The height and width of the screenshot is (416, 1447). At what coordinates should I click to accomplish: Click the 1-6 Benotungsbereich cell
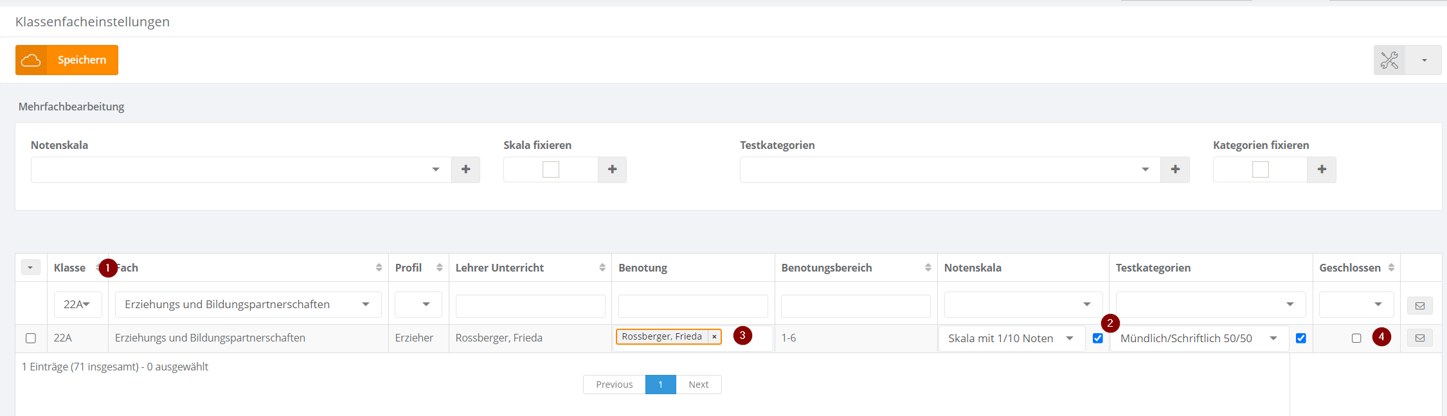point(789,338)
